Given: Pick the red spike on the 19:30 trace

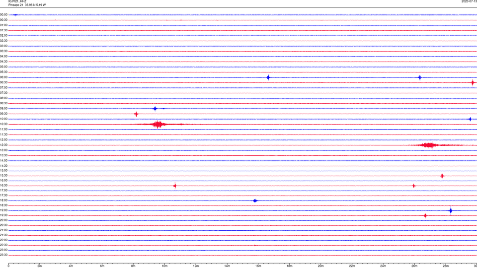Looking at the screenshot, I should 425,216.
